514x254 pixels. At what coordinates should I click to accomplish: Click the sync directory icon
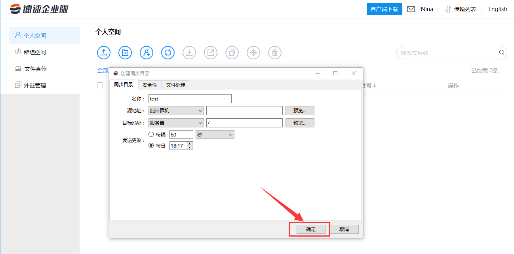point(168,52)
